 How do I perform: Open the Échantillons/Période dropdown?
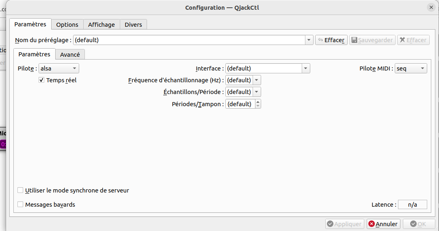tap(256, 92)
